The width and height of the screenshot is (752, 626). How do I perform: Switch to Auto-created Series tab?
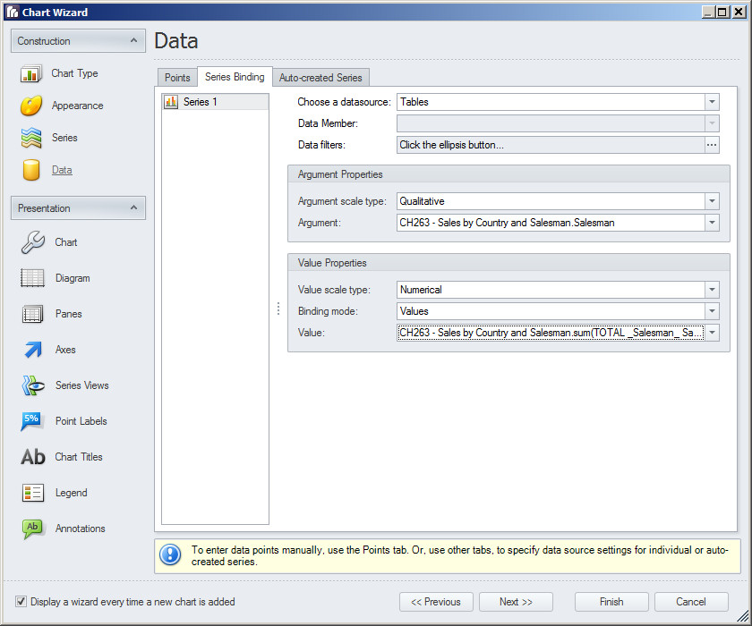pyautogui.click(x=320, y=78)
